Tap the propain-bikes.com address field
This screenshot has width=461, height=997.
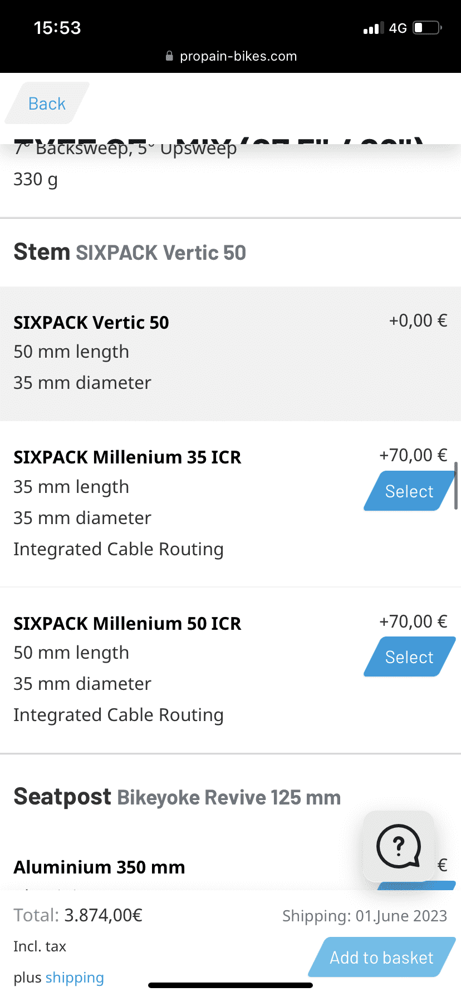click(238, 56)
